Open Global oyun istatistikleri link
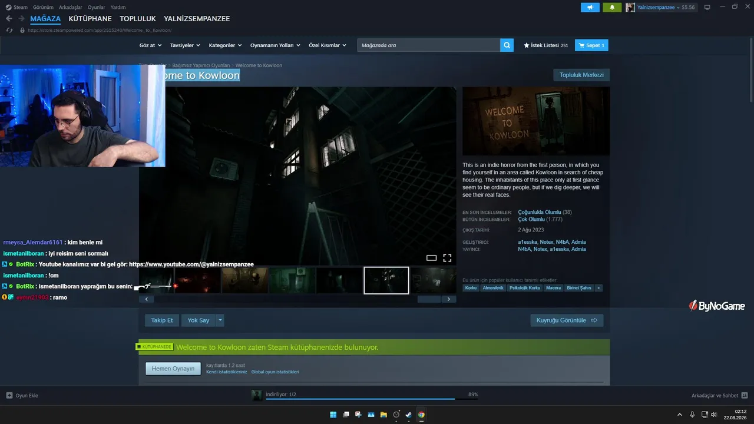The height and width of the screenshot is (424, 754). click(275, 372)
